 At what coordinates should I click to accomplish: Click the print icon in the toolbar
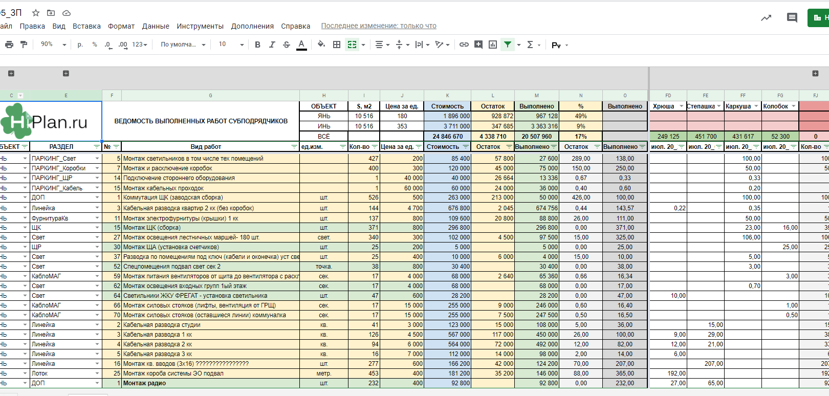coord(9,45)
